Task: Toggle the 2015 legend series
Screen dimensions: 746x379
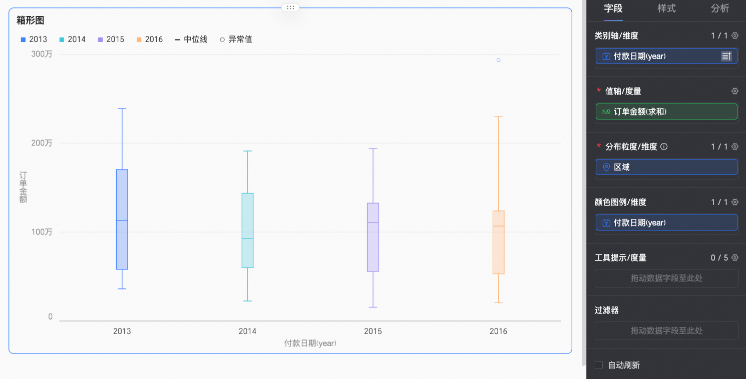Action: pyautogui.click(x=111, y=39)
